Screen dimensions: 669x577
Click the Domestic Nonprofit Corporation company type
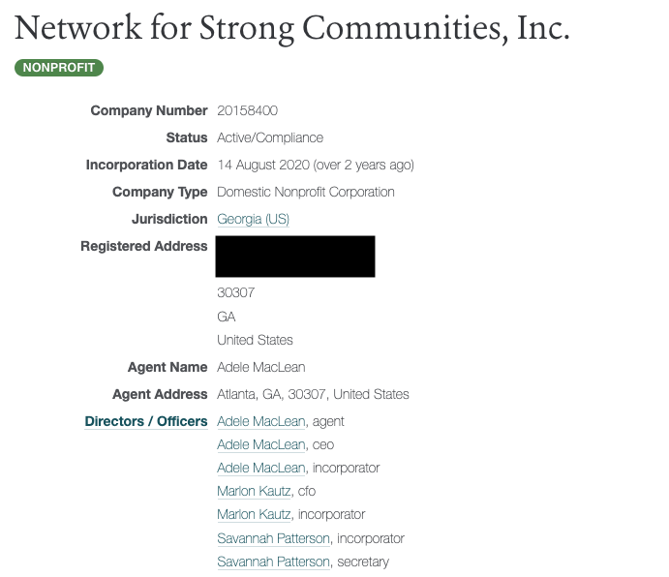click(x=305, y=192)
